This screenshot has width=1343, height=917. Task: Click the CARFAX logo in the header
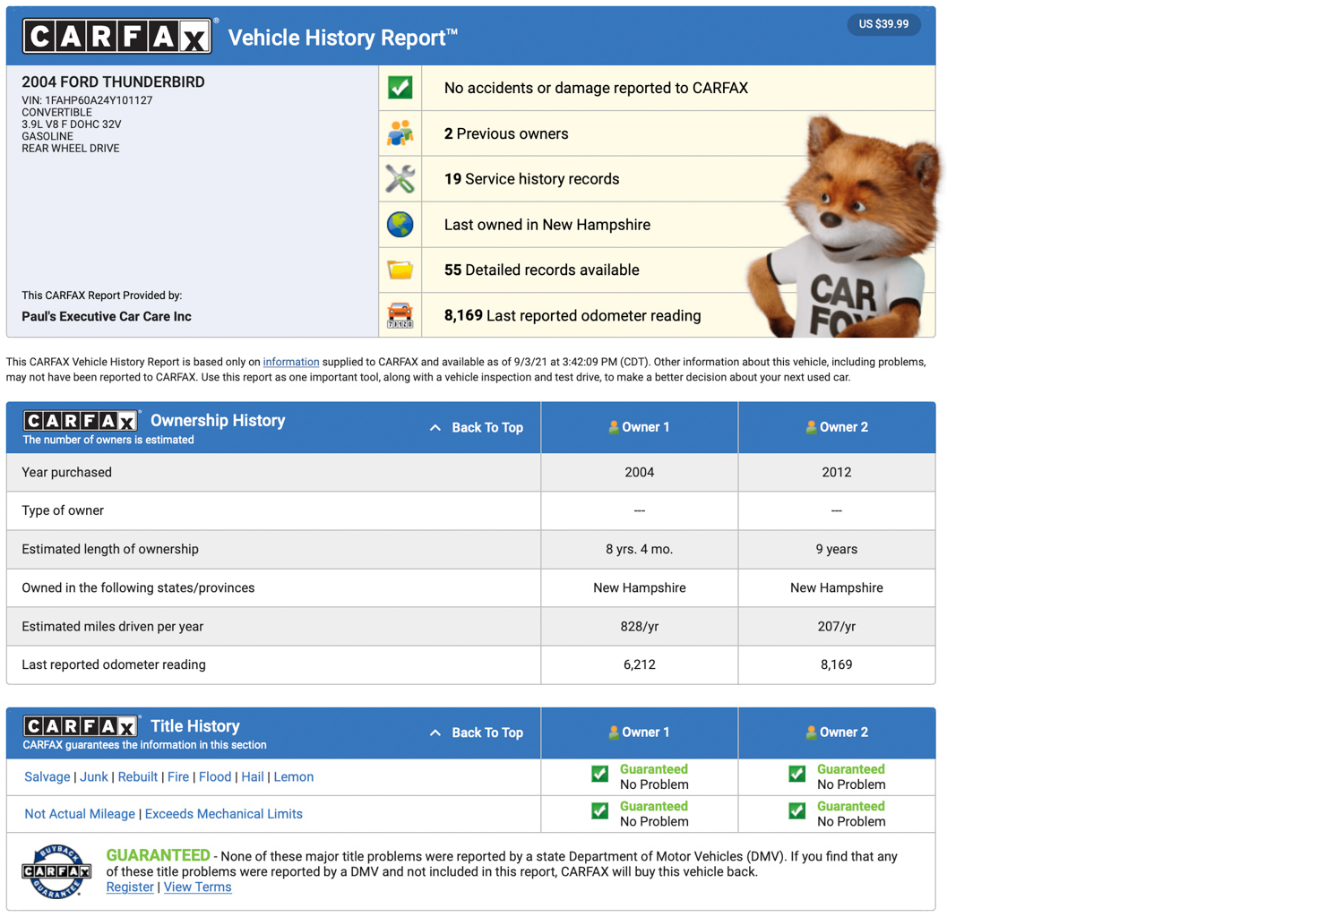117,37
